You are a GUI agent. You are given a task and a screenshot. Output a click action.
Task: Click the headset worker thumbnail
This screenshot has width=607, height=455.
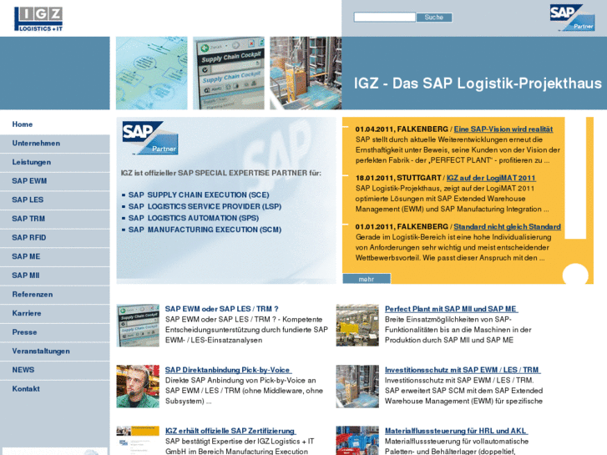[x=138, y=386]
